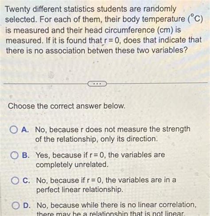
Task: Click the horizontal divider line left of dots
Action: pyautogui.click(x=46, y=84)
